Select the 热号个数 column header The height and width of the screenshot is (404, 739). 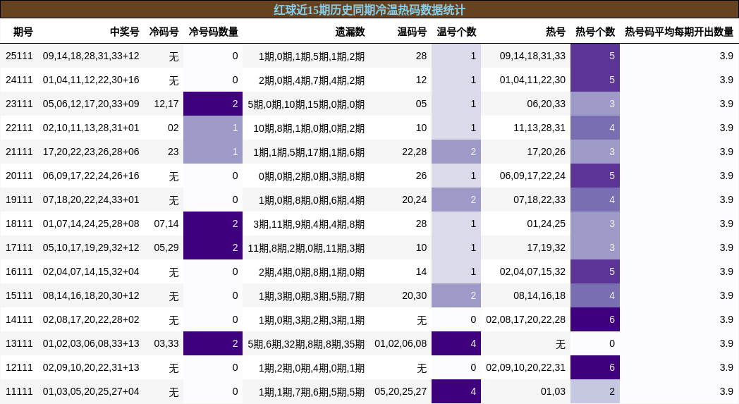click(x=595, y=32)
